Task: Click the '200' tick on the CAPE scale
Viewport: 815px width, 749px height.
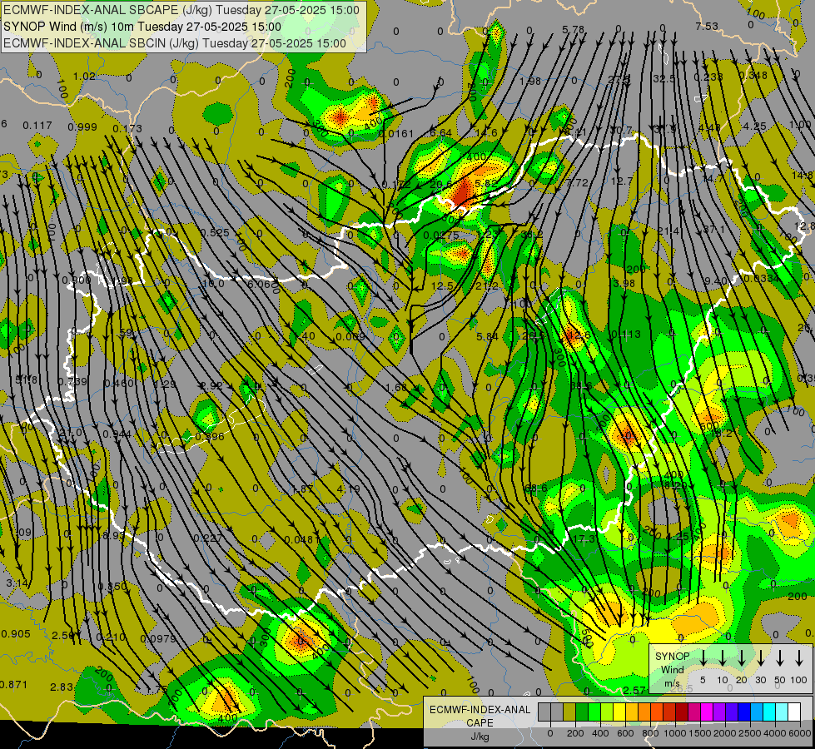Action: tap(575, 733)
